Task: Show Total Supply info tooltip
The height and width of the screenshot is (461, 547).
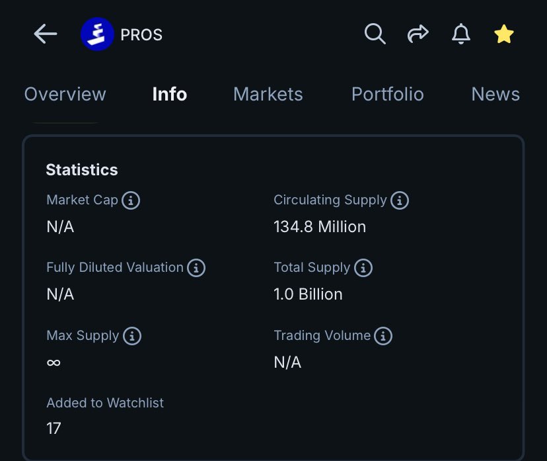Action: (x=363, y=268)
